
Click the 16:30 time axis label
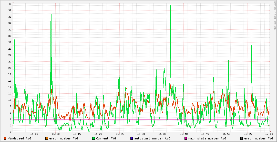pos(141,134)
